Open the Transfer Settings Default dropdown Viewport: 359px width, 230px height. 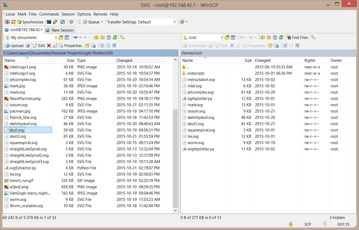click(157, 22)
